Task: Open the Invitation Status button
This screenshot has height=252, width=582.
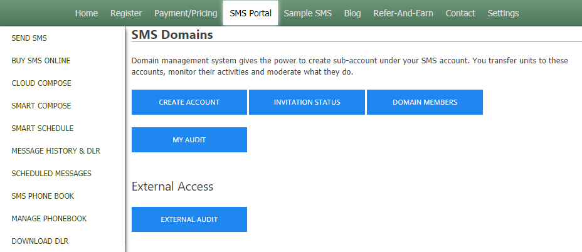Action: click(307, 102)
